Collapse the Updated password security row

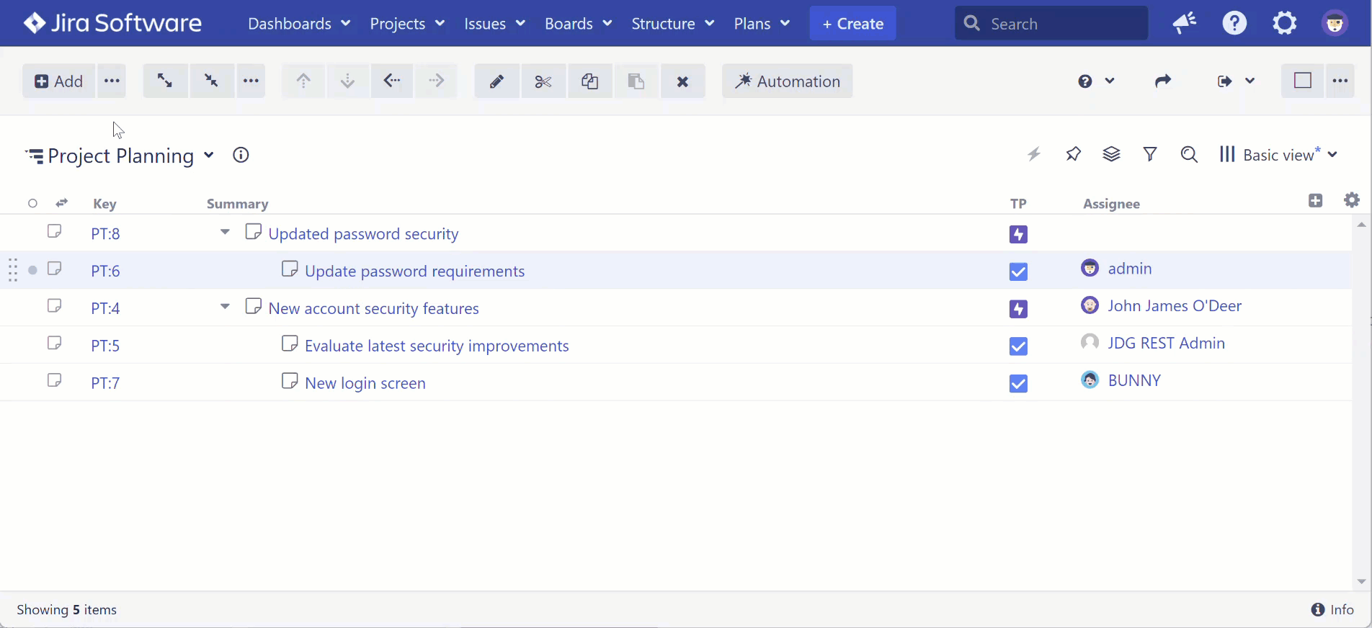(x=225, y=233)
